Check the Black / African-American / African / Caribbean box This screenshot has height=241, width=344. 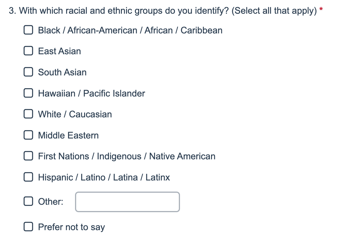point(28,30)
